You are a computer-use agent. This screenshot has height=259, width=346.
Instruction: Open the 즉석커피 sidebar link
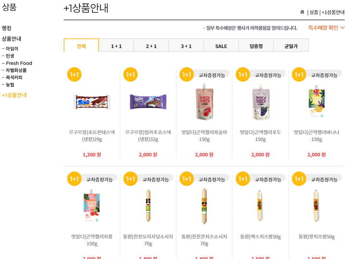click(14, 78)
